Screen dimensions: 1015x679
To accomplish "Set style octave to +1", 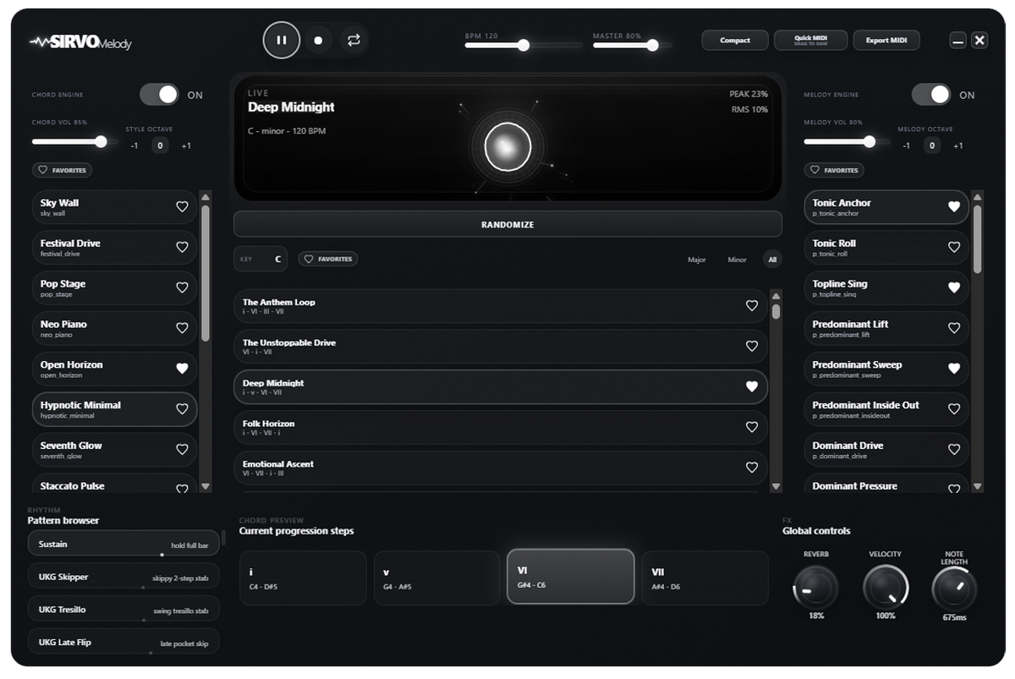I will [x=186, y=145].
